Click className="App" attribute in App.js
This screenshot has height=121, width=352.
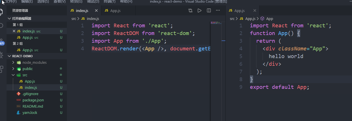[x=302, y=49]
